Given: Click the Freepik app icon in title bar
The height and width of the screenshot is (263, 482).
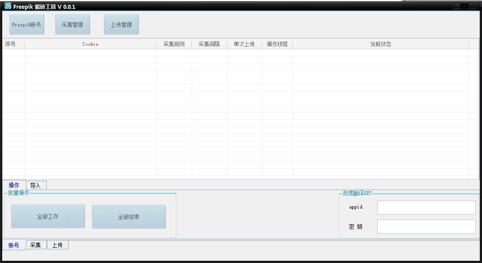Looking at the screenshot, I should tap(7, 6).
